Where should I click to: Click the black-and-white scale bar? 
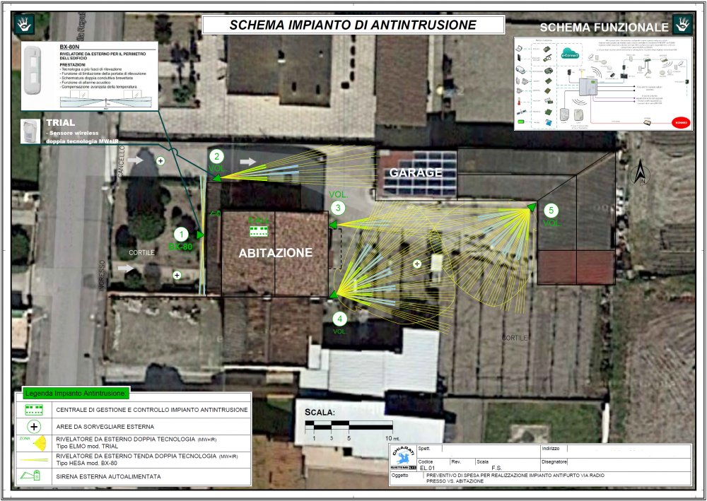[349, 425]
